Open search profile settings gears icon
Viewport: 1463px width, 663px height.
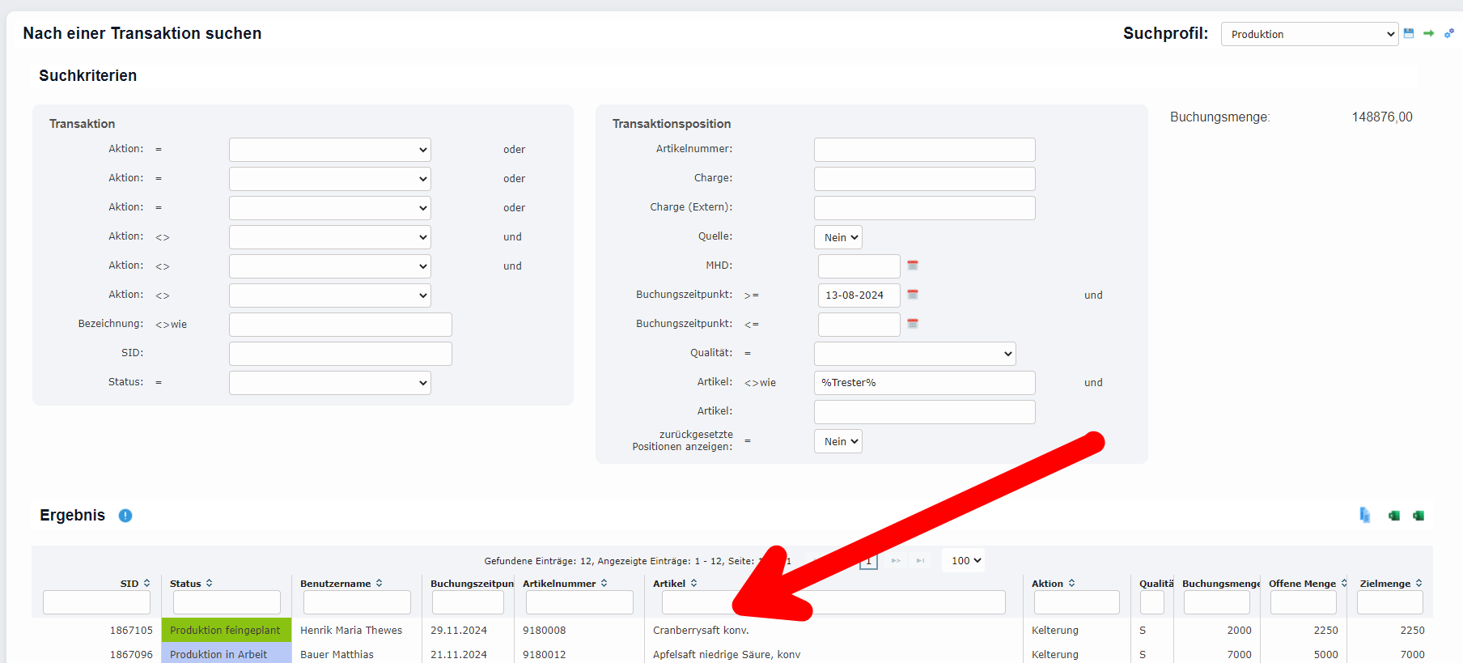tap(1449, 33)
